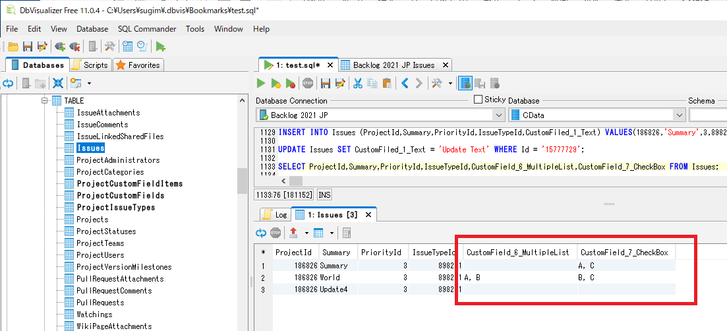Switch to the Log tab

276,215
